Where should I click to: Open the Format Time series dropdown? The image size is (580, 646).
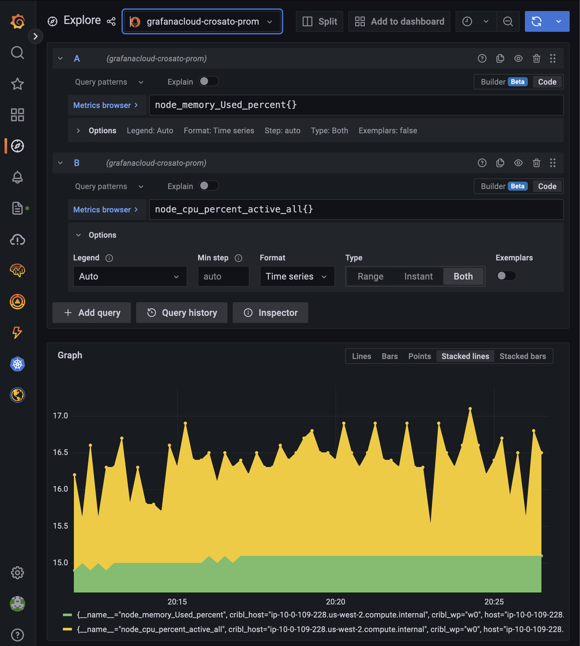[x=297, y=276]
